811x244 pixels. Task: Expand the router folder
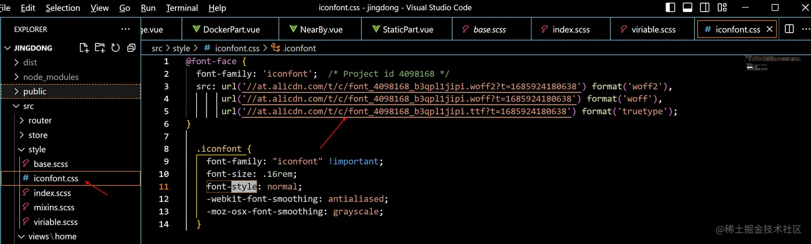coord(21,120)
